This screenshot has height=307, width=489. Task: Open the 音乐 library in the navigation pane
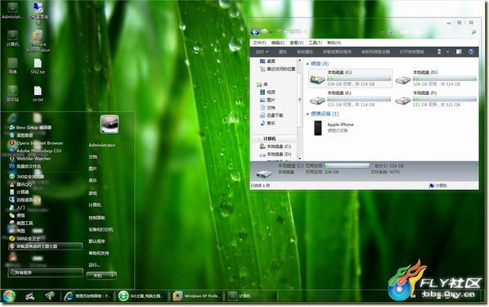pyautogui.click(x=267, y=124)
